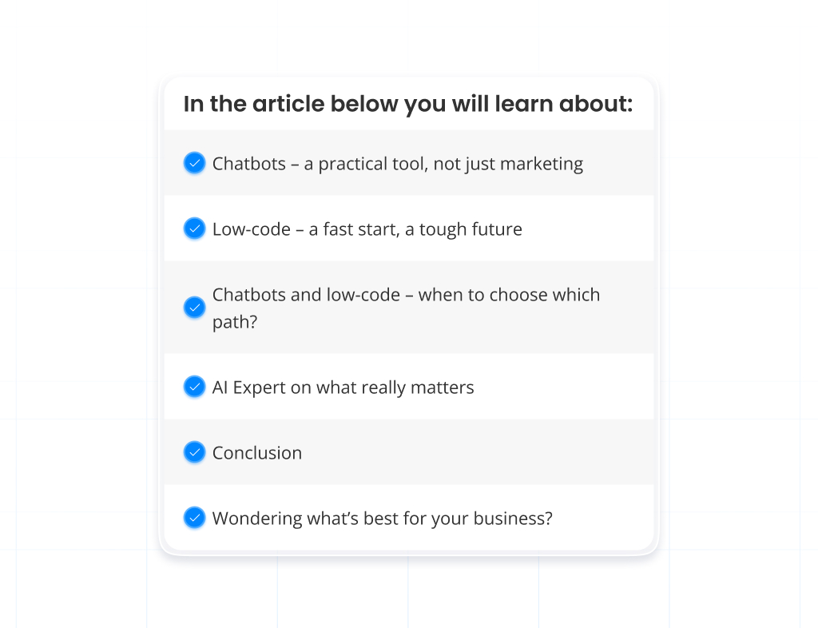Click the checkmark icon beside Chatbots practical tool

click(x=194, y=163)
